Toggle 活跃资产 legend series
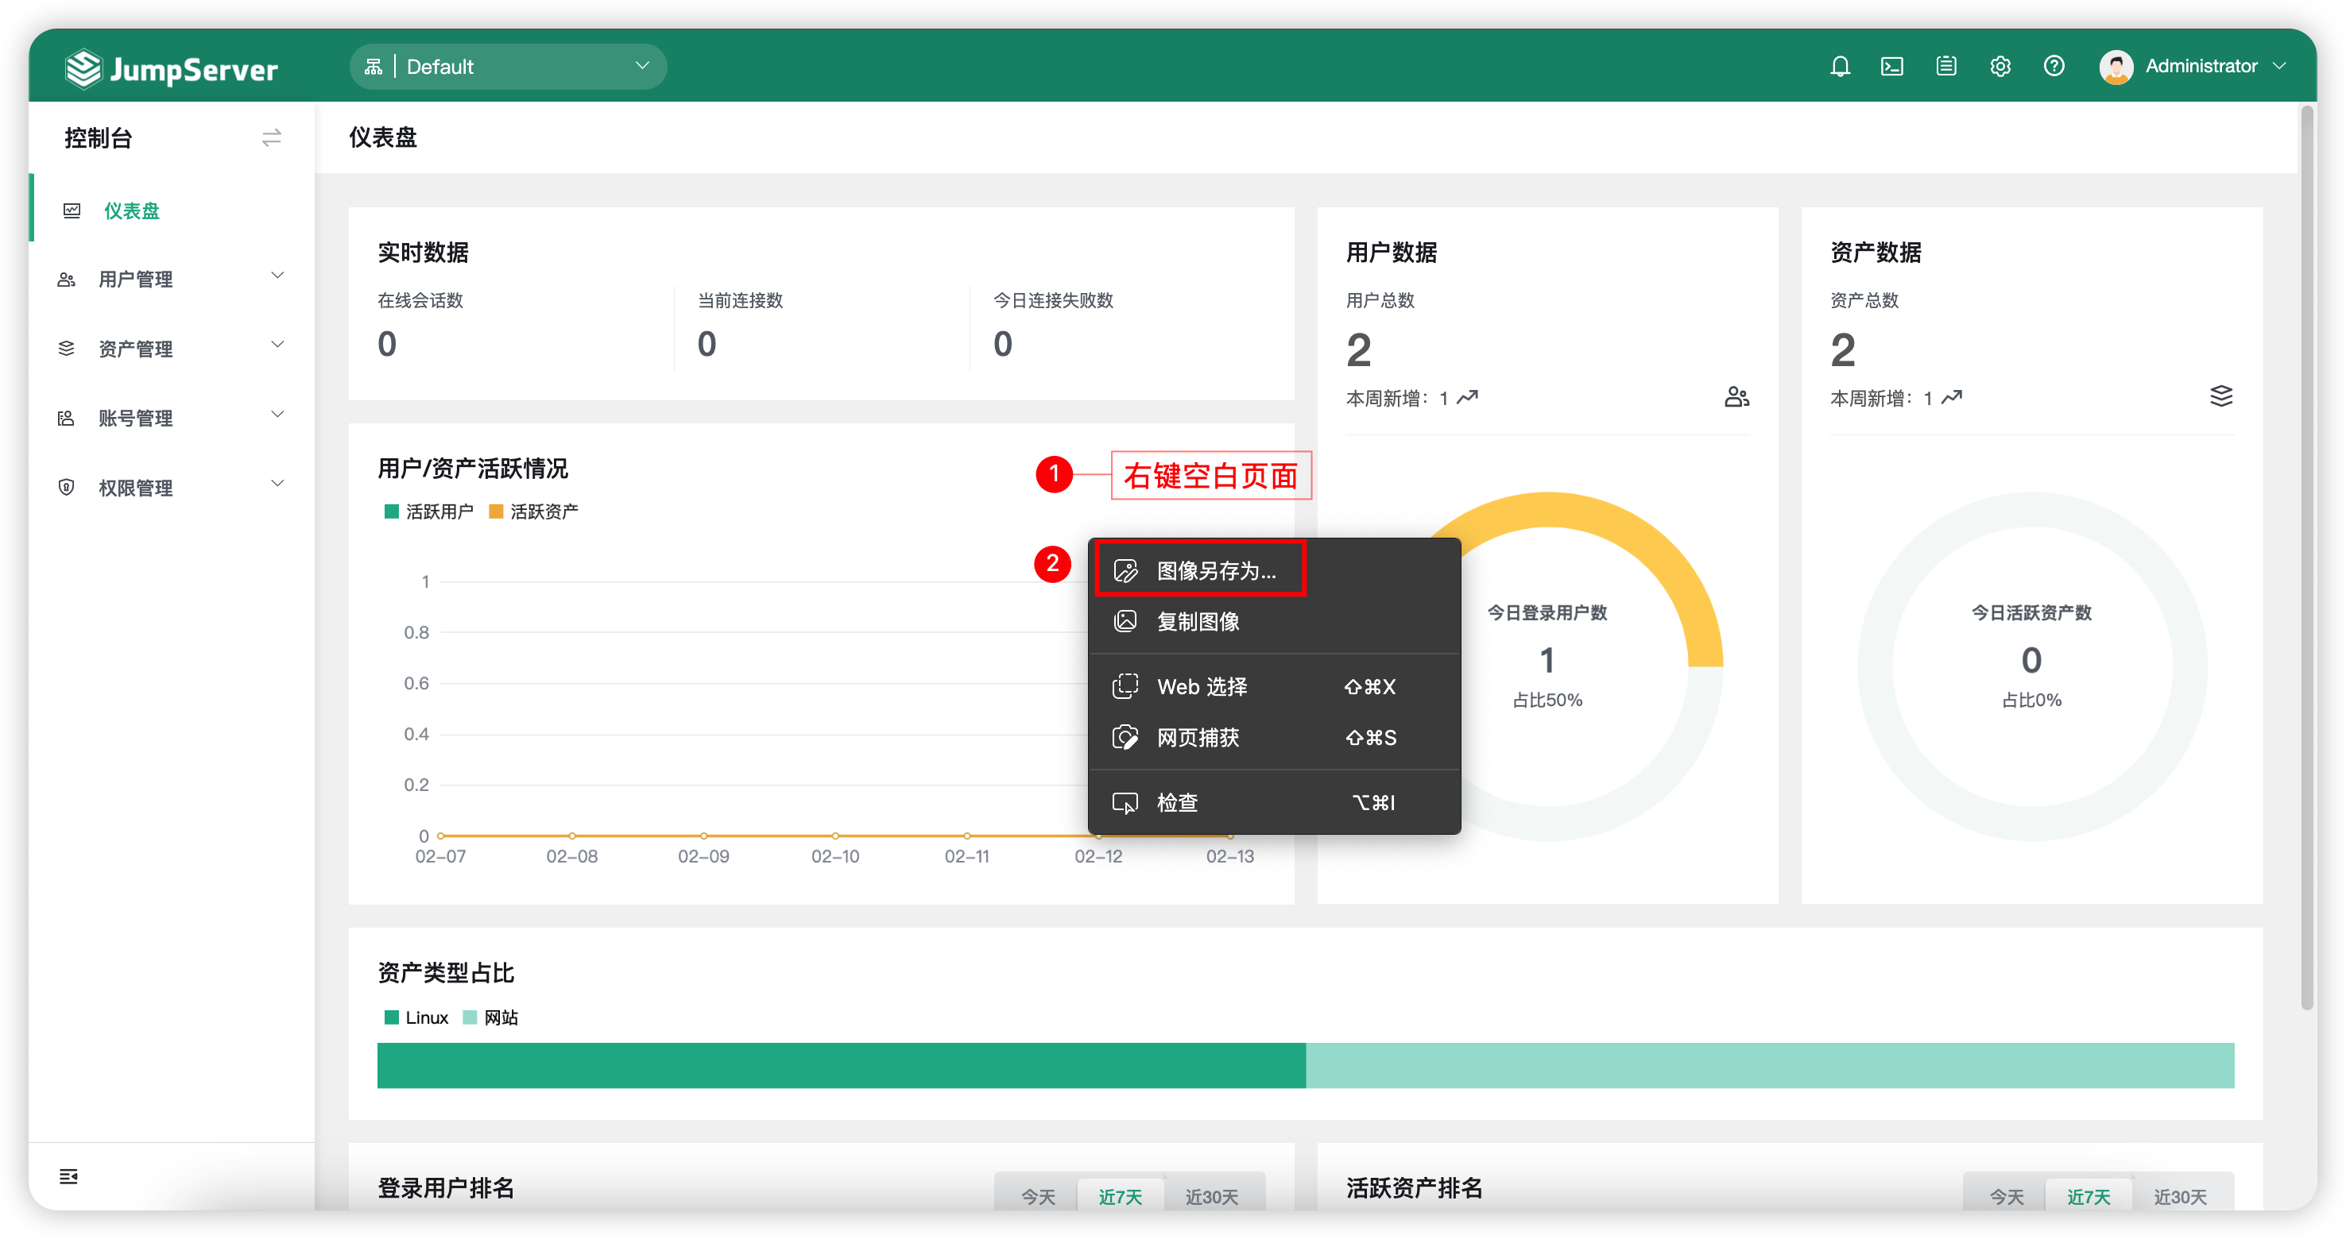The height and width of the screenshot is (1239, 2346). click(534, 511)
